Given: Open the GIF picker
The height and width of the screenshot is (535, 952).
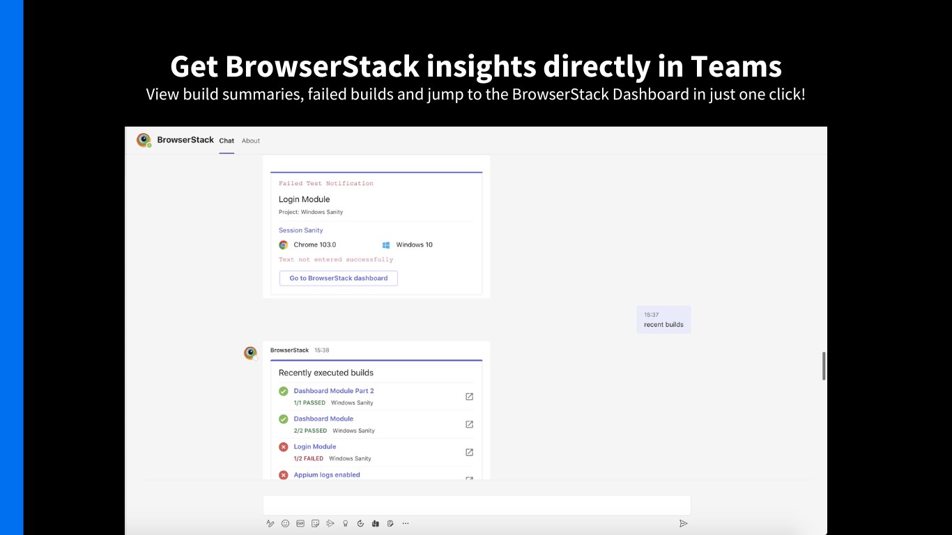Looking at the screenshot, I should coord(300,523).
